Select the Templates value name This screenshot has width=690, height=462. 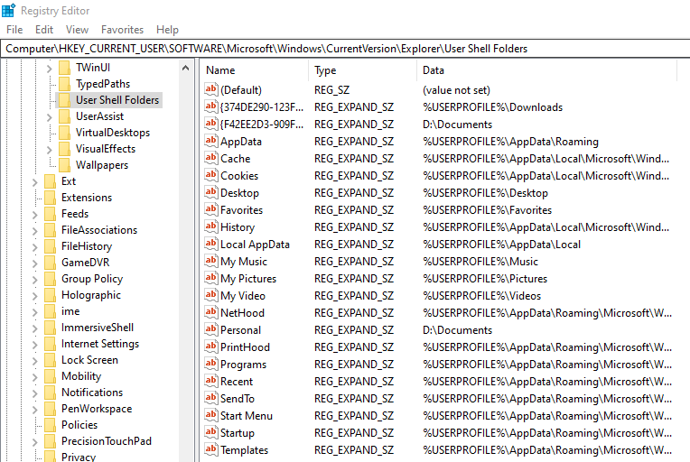pyautogui.click(x=244, y=450)
